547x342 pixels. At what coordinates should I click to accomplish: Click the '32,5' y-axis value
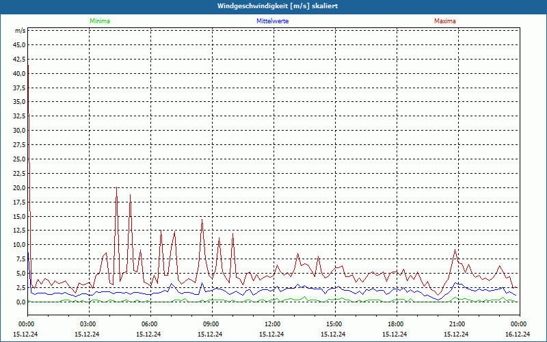[19, 116]
